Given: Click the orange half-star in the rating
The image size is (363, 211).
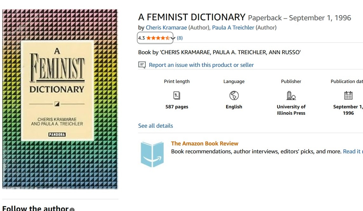Looking at the screenshot, I should click(x=168, y=38).
